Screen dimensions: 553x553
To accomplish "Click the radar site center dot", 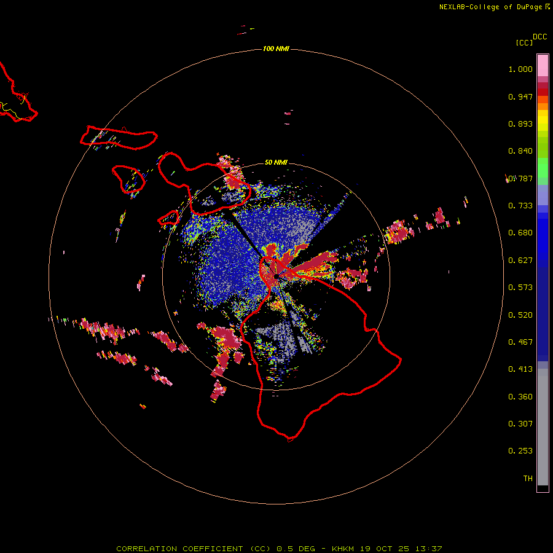I will point(276,276).
